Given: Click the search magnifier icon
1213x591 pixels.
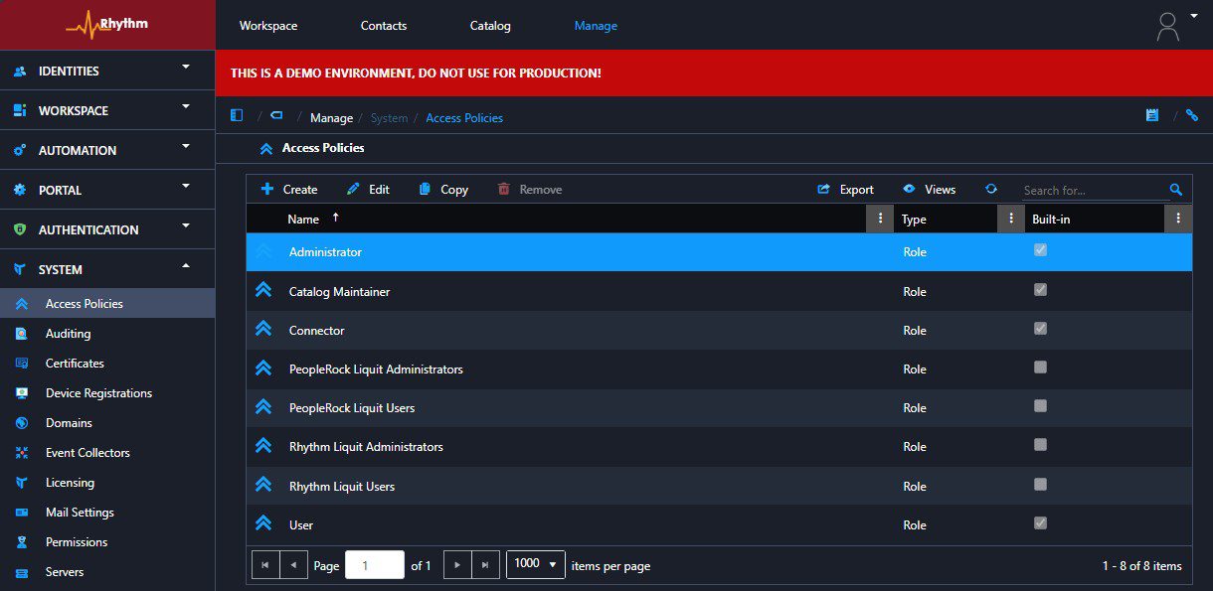Looking at the screenshot, I should (x=1176, y=190).
